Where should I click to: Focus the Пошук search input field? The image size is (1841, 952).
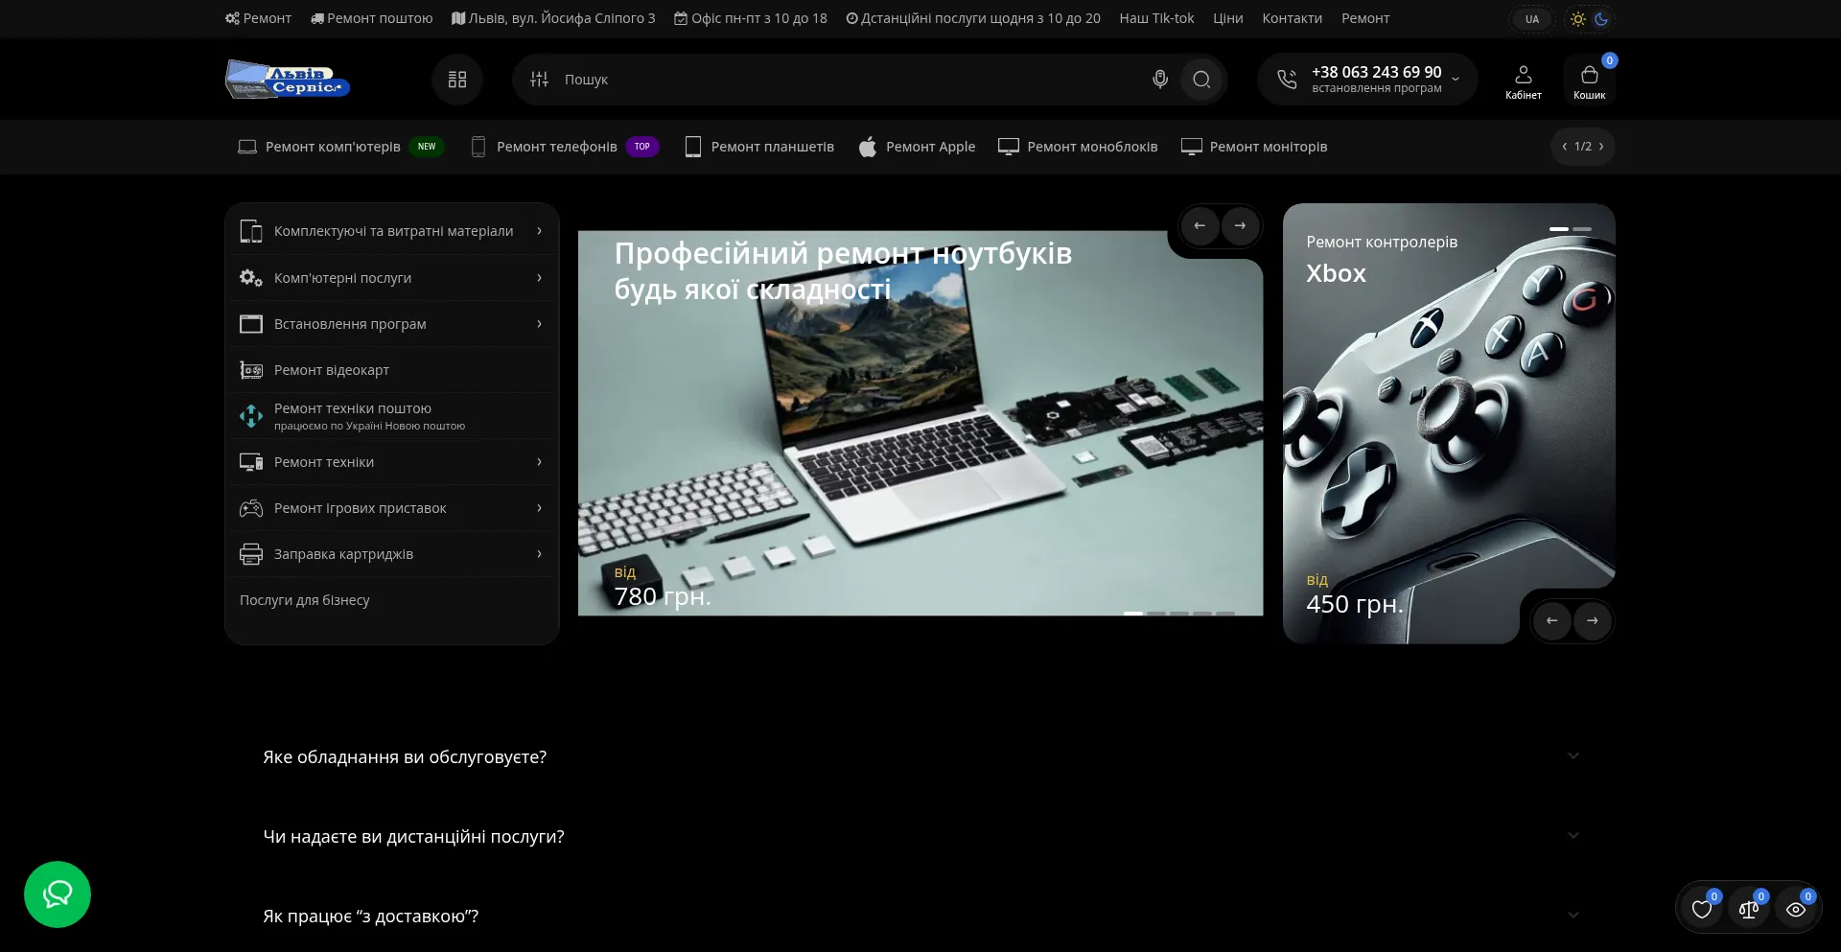851,80
